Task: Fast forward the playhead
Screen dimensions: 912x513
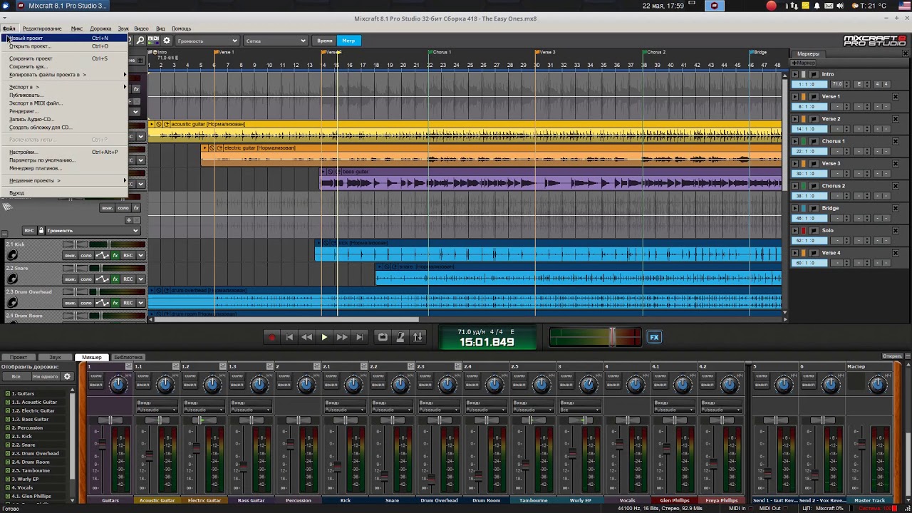Action: pos(342,337)
